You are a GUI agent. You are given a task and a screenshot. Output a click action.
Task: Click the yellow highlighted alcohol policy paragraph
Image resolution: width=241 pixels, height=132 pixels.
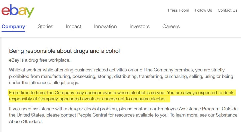(121, 96)
